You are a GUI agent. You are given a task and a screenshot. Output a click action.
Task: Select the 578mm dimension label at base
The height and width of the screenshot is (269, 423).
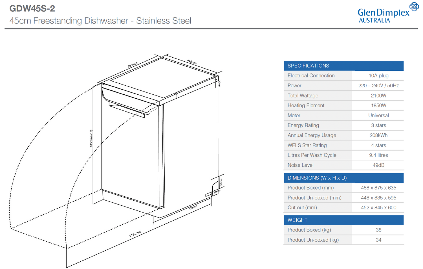(193, 208)
